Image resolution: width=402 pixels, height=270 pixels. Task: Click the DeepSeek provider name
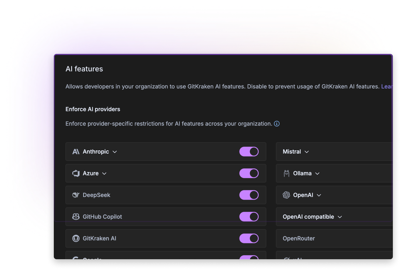point(96,195)
